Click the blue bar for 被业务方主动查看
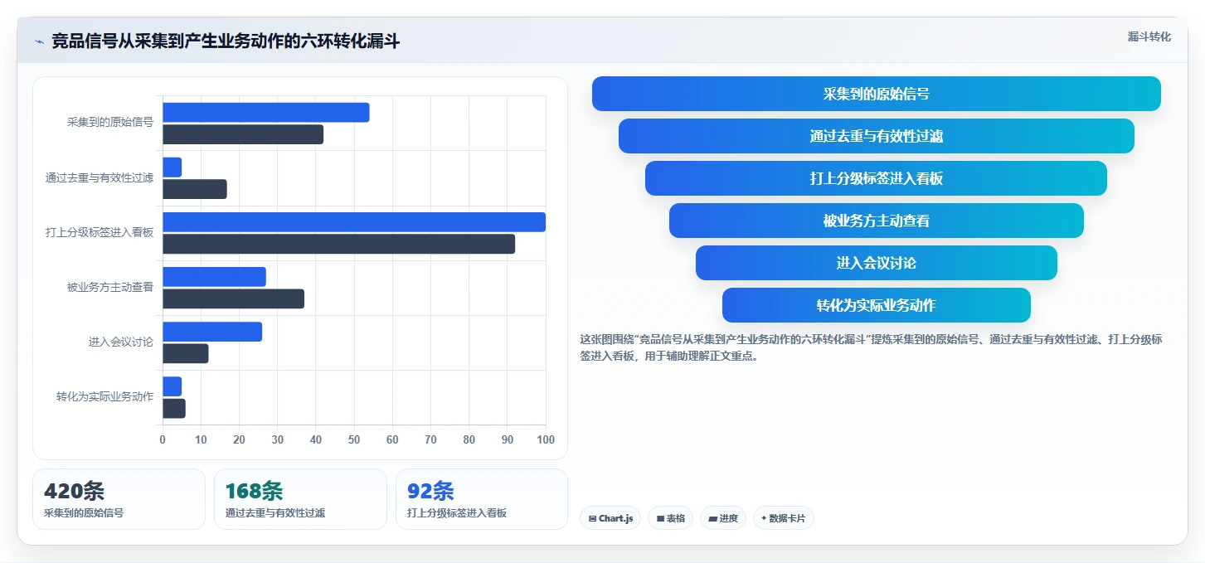1205x563 pixels. pos(214,277)
